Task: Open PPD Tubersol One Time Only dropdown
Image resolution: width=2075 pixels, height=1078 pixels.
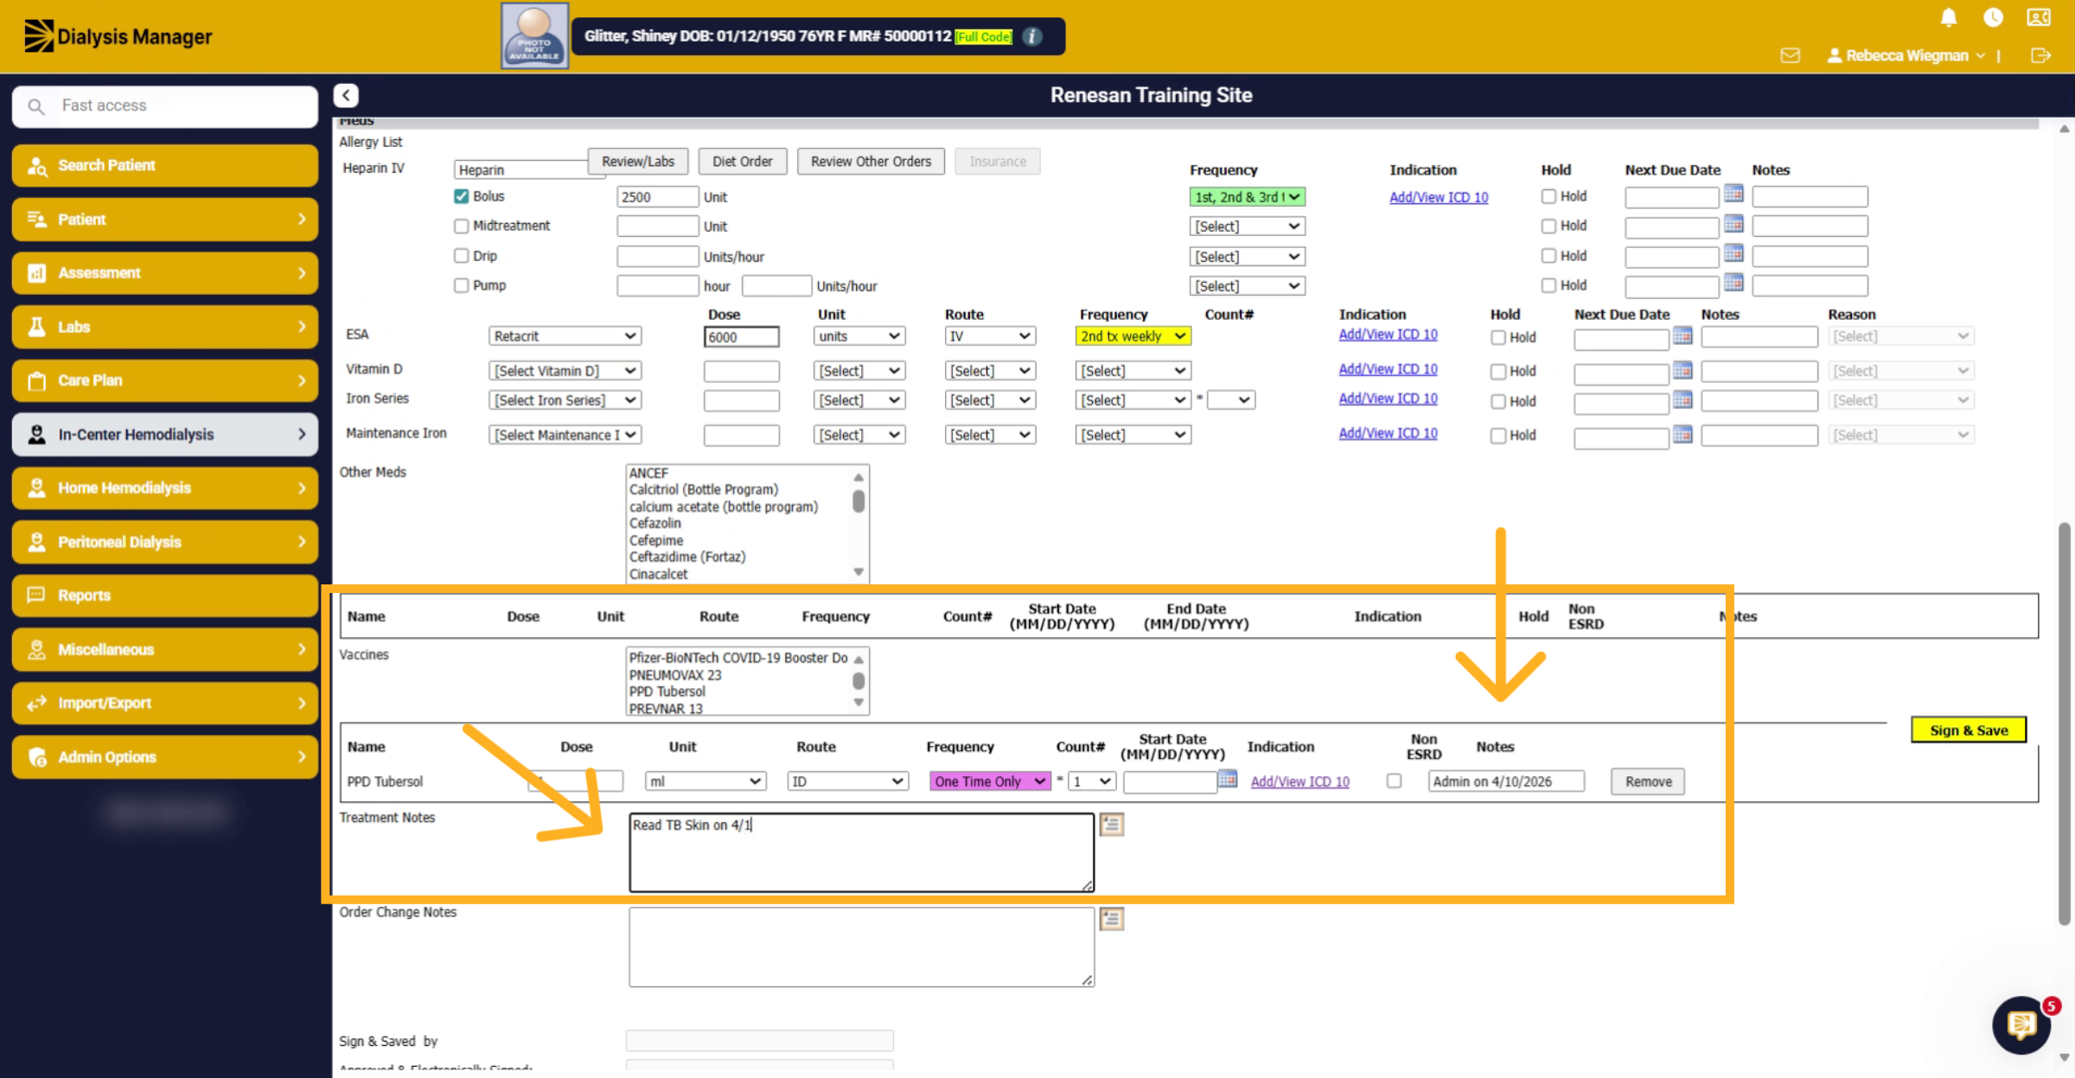Action: point(990,781)
